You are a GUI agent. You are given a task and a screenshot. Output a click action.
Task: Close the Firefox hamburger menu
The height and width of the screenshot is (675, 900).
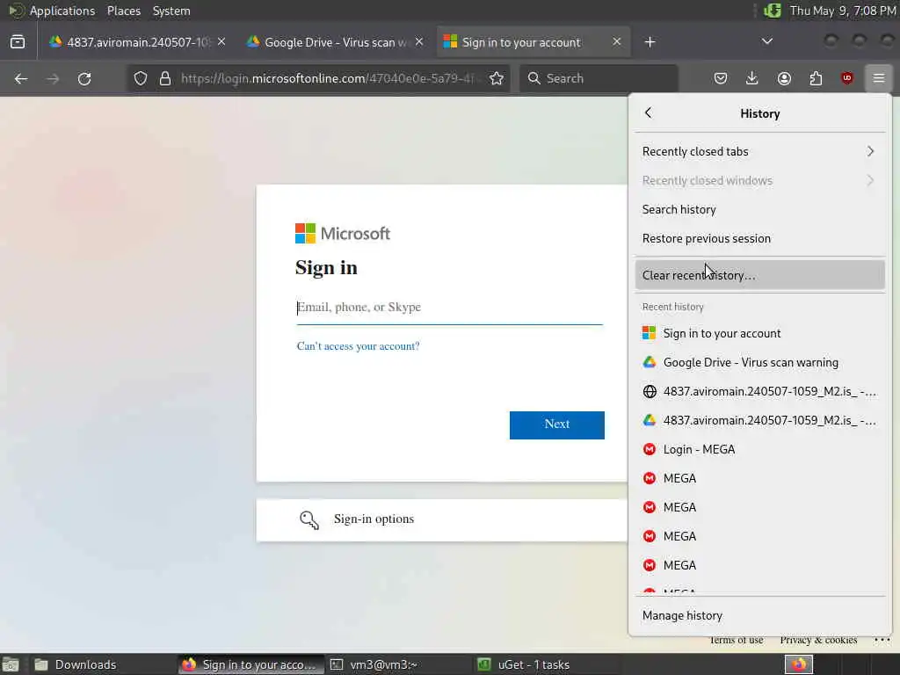pos(879,78)
